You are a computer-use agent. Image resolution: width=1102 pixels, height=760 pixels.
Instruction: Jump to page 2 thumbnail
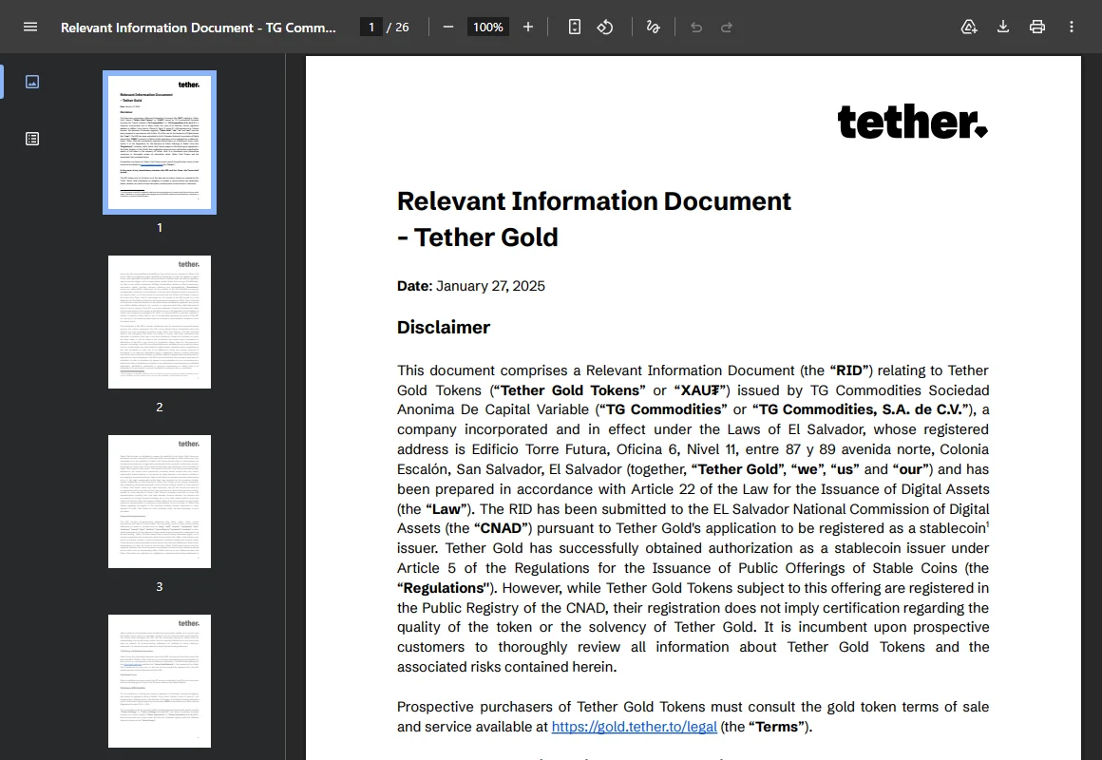pos(160,322)
